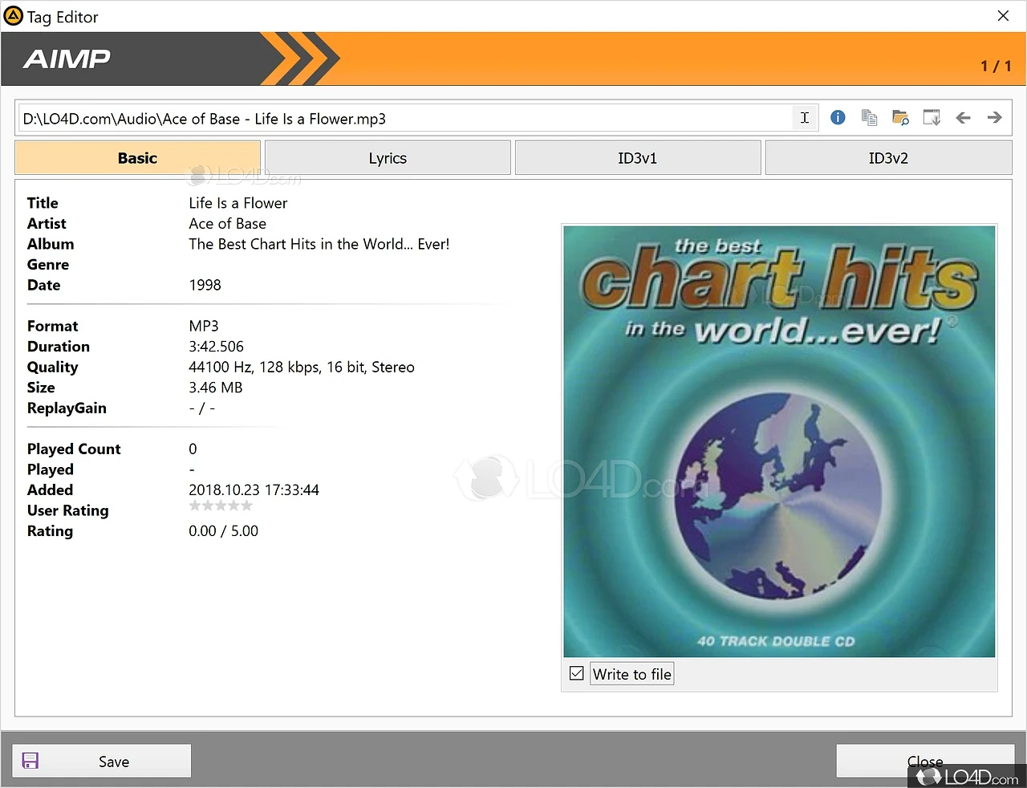Click the album value The Best Chart Hits
Image resolution: width=1027 pixels, height=788 pixels.
tap(319, 244)
